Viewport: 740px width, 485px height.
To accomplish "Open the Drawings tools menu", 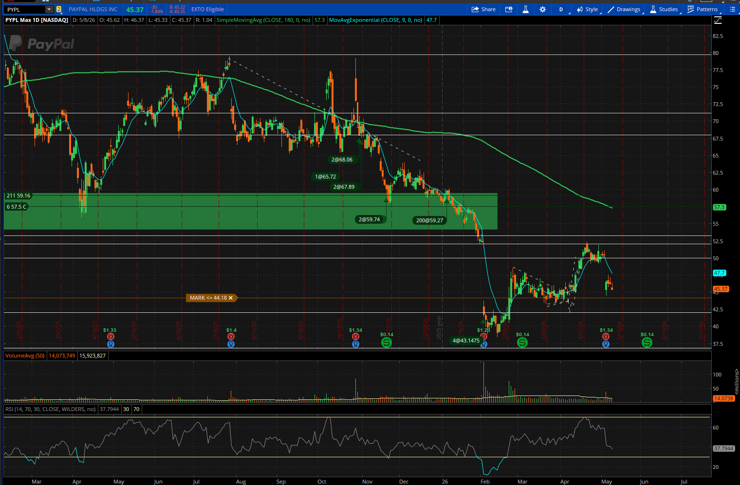I will pos(624,9).
